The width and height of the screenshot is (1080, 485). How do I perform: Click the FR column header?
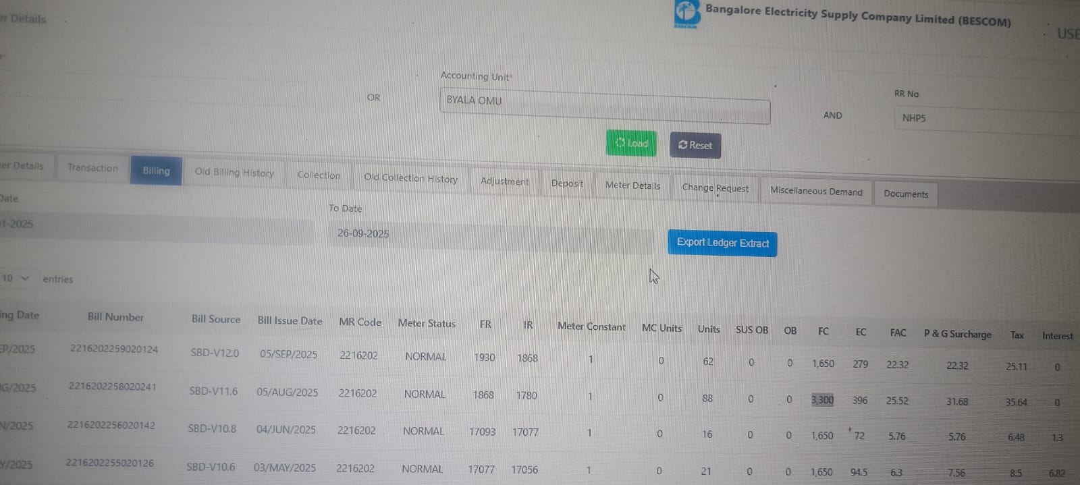coord(485,324)
